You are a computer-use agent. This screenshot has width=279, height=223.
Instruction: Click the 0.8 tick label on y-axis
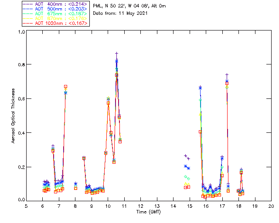pyautogui.click(x=21, y=64)
